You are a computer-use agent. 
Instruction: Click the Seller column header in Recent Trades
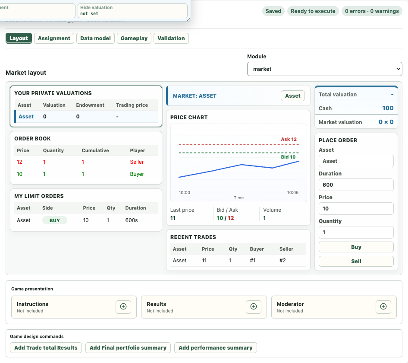pyautogui.click(x=286, y=249)
